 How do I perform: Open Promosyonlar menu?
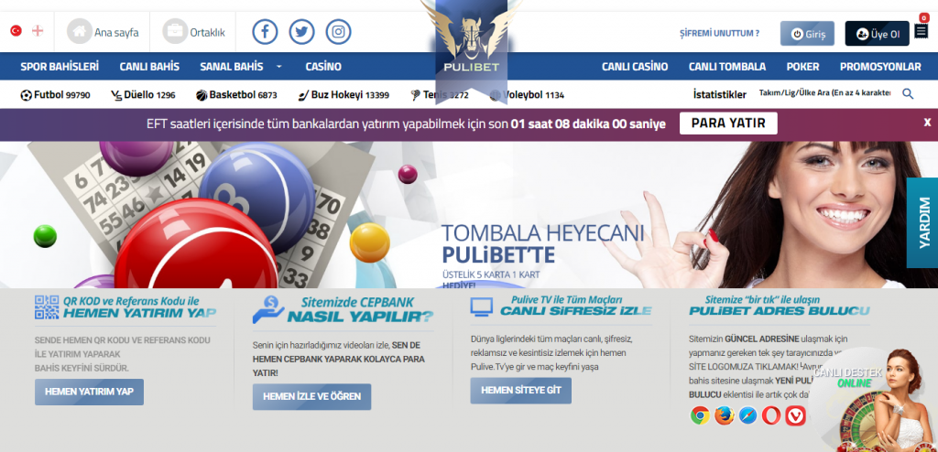pos(880,67)
